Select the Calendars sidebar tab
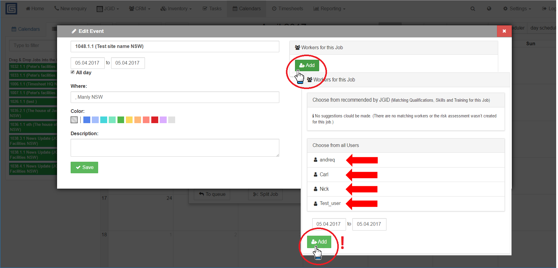Screen dimensions: 558x268 pyautogui.click(x=26, y=29)
